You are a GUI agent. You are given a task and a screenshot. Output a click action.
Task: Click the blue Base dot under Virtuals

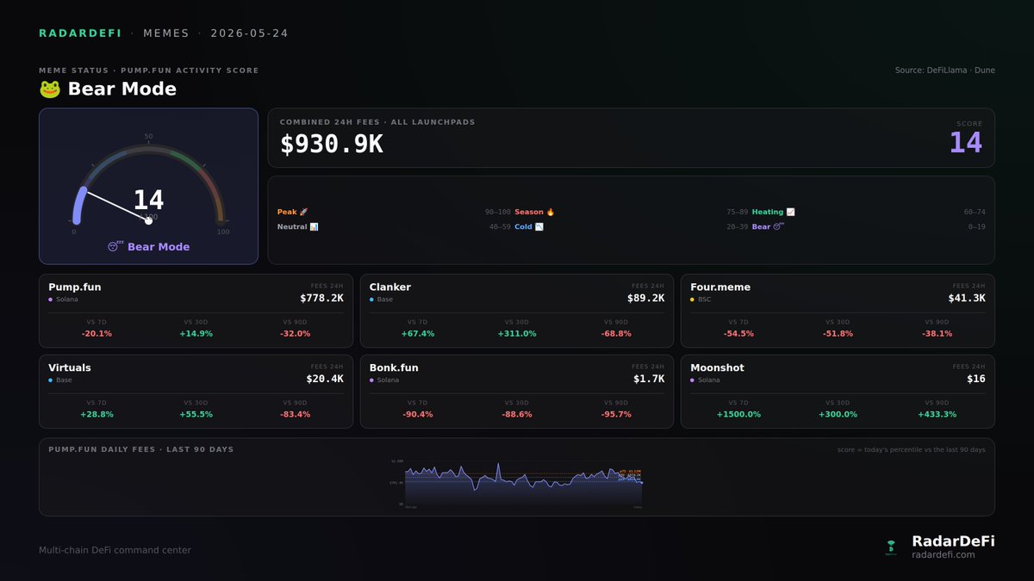(51, 380)
